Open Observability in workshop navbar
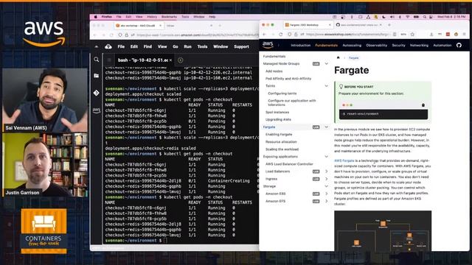The image size is (472, 265). [377, 46]
